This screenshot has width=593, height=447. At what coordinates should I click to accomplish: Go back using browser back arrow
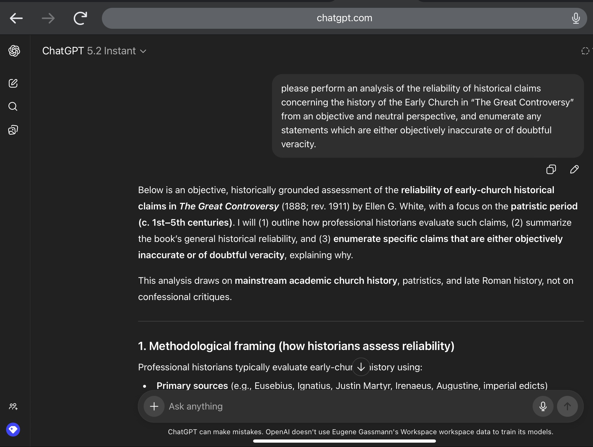(16, 18)
